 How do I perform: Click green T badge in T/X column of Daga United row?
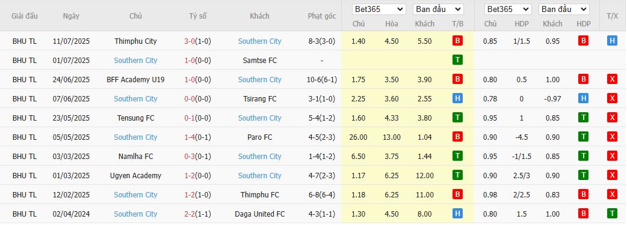(x=612, y=214)
